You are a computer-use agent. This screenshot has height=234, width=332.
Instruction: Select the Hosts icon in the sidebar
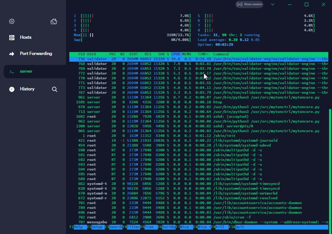point(12,38)
